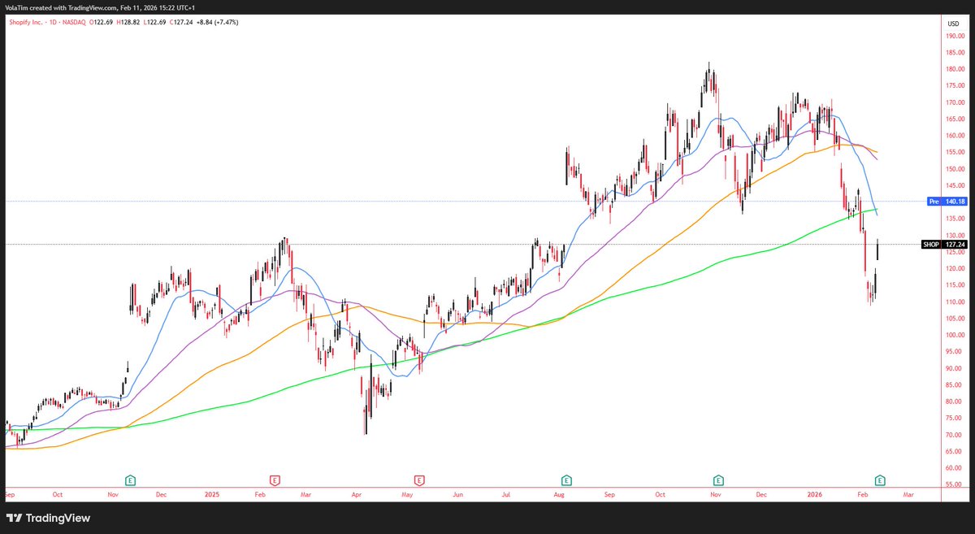Image resolution: width=975 pixels, height=534 pixels.
Task: Click the 180.00 price axis label
Action: [x=953, y=69]
